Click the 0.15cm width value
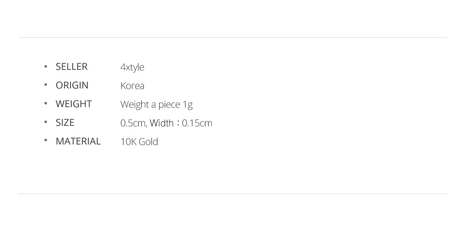The width and height of the screenshot is (467, 233). pyautogui.click(x=197, y=123)
